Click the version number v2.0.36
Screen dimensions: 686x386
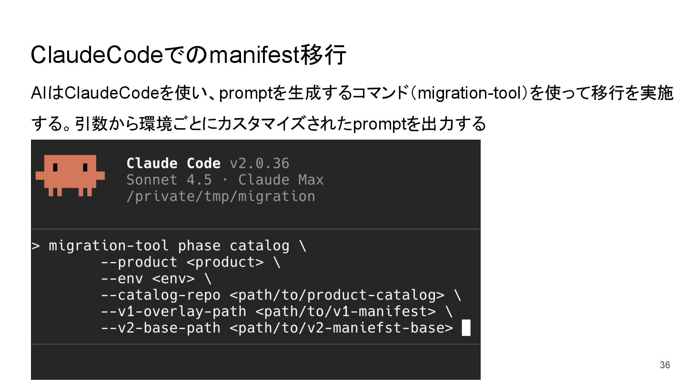[260, 163]
